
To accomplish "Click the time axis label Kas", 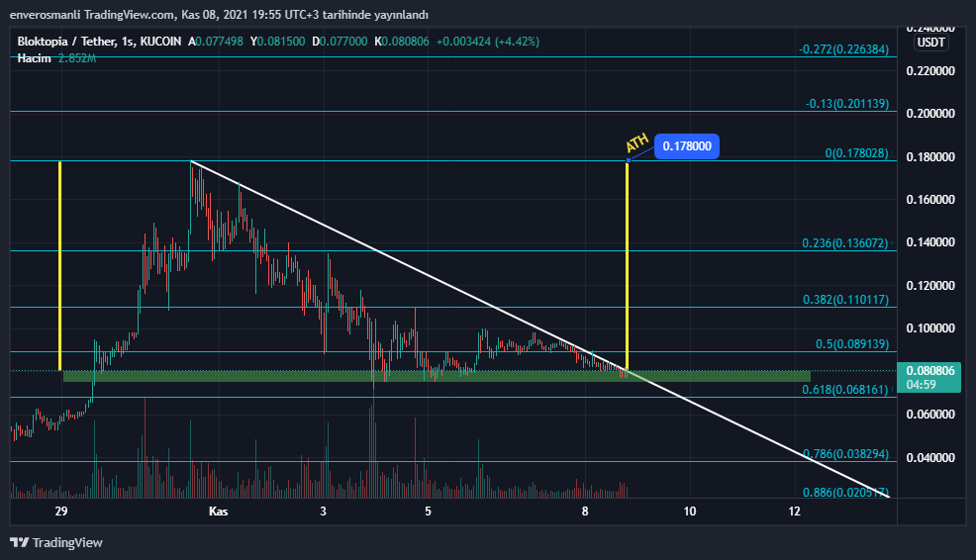I will coord(219,512).
